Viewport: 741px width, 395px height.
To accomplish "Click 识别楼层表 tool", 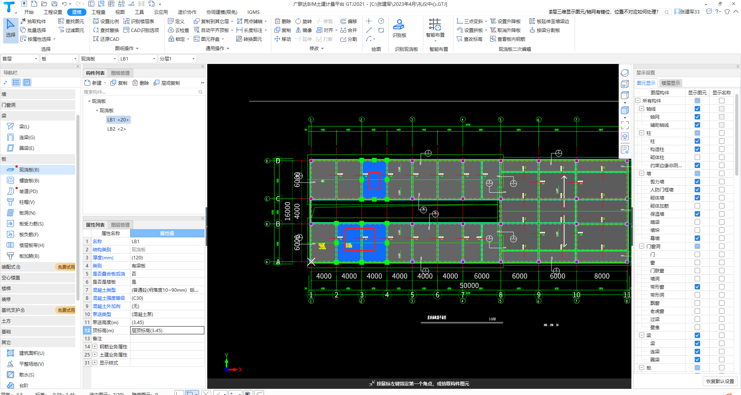I will click(x=139, y=21).
